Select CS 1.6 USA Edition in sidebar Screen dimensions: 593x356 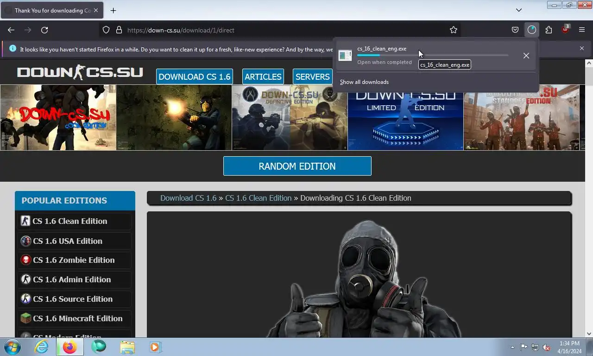click(75, 241)
